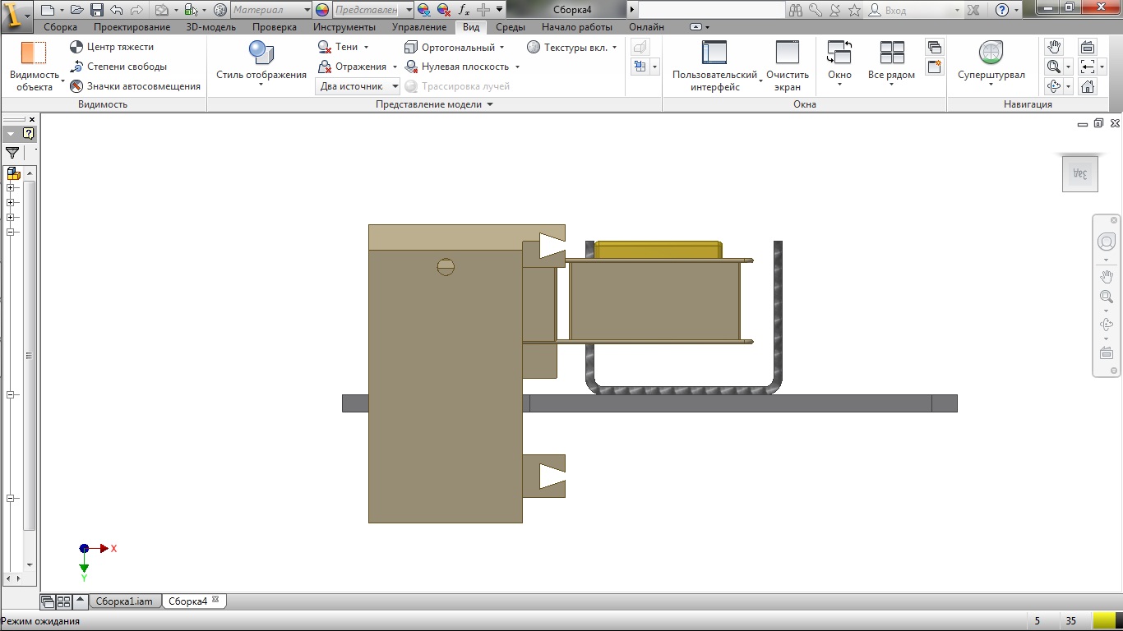Click the ViewCube face in viewport
Image resolution: width=1123 pixels, height=631 pixels.
point(1079,173)
